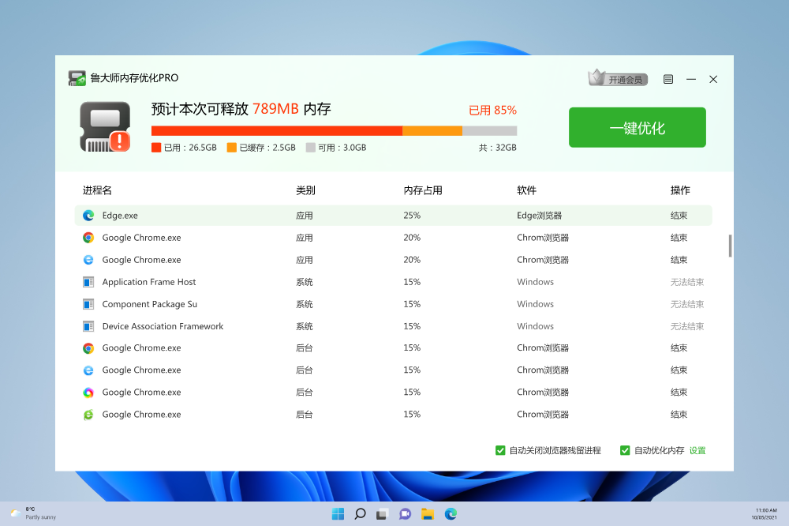789x526 pixels.
Task: Click the memory chip warning icon
Action: click(x=104, y=127)
